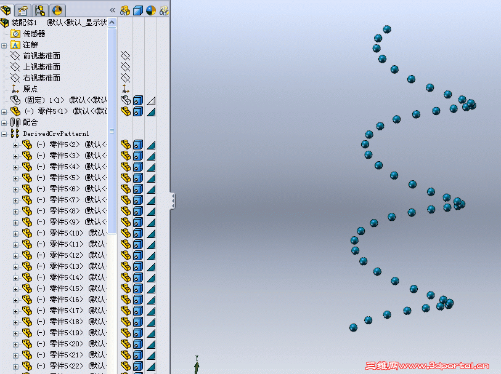Expand the 零件5<6> pattern instance
The image size is (501, 374).
[15, 189]
